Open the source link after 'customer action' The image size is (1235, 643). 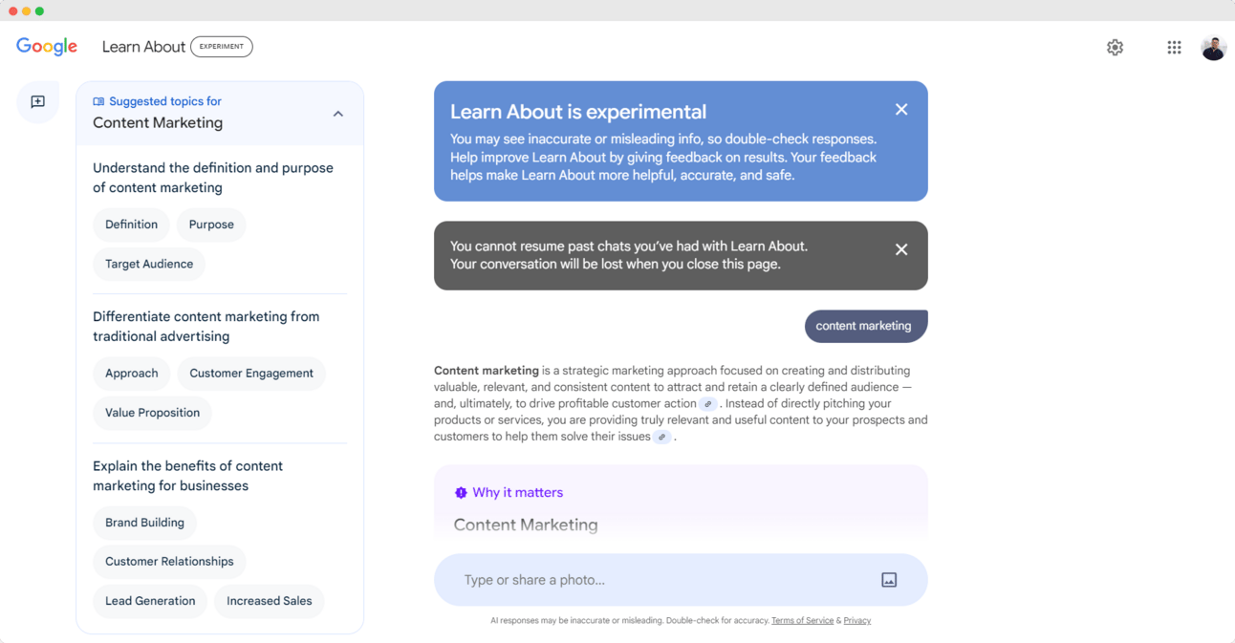(708, 404)
